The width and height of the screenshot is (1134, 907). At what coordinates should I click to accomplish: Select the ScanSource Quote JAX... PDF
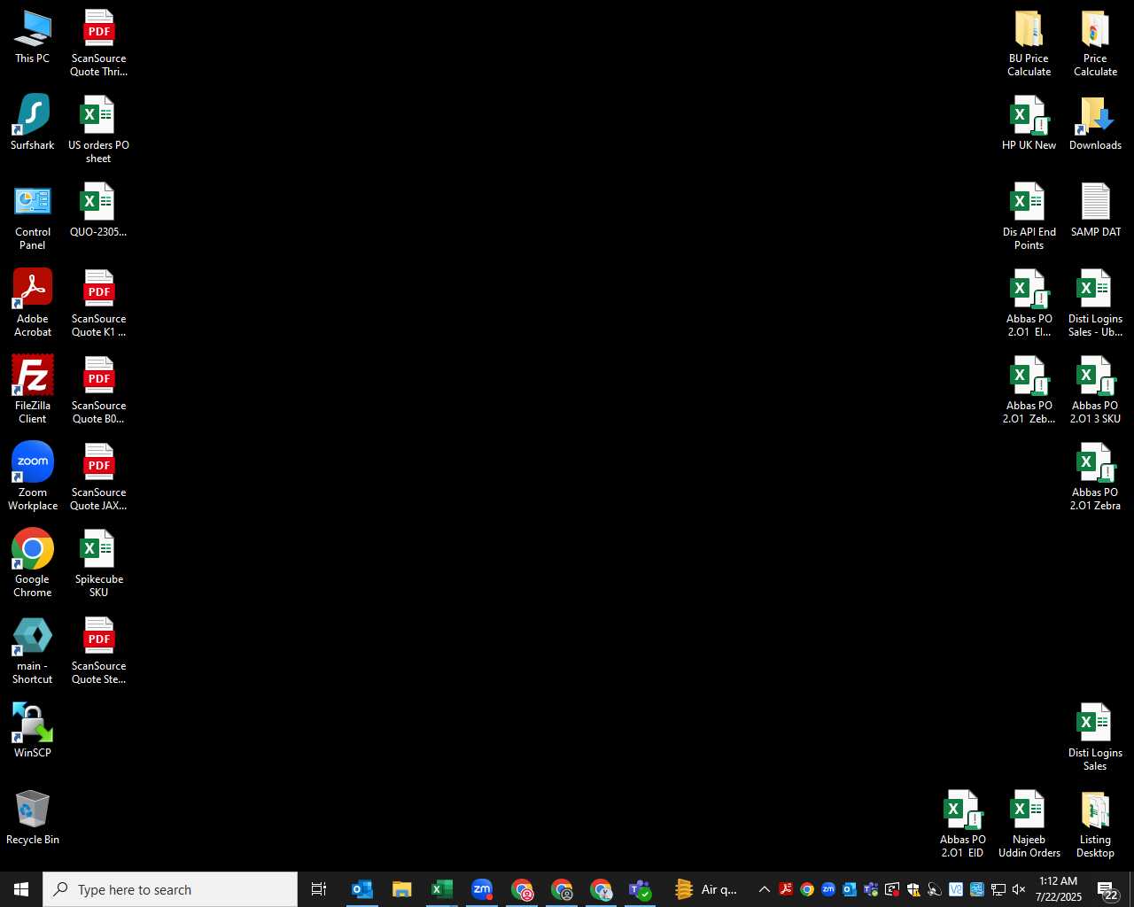click(x=98, y=477)
